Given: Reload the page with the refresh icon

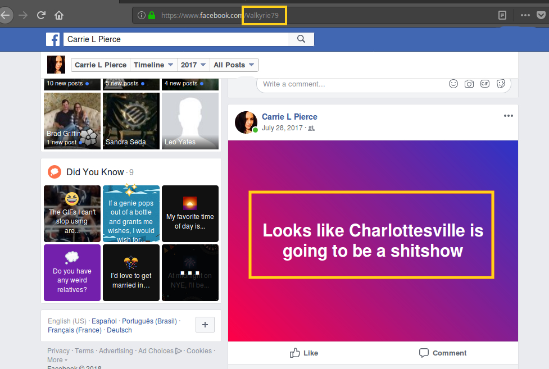Looking at the screenshot, I should (x=41, y=15).
